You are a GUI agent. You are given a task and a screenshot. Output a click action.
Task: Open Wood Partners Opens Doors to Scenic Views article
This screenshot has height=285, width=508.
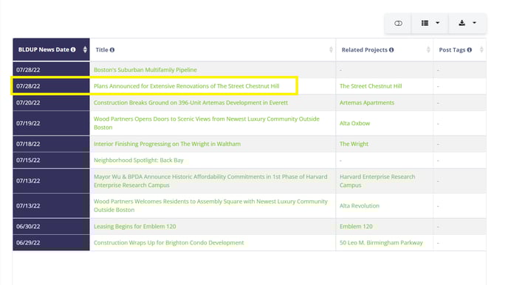pos(207,123)
